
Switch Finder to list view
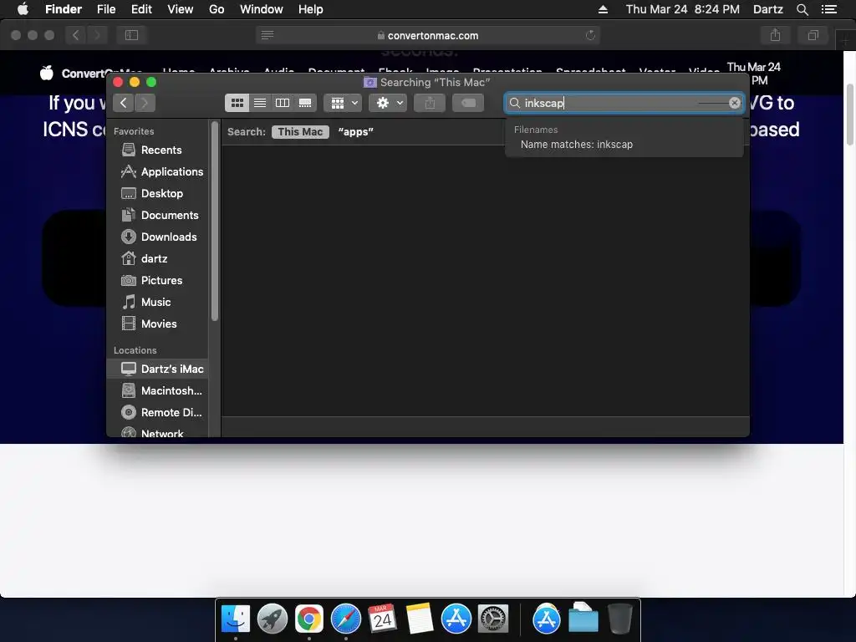260,103
